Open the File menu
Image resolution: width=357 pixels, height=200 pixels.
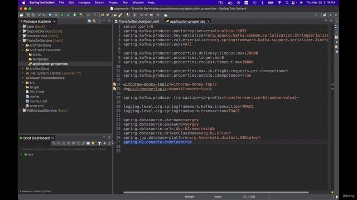[61, 3]
